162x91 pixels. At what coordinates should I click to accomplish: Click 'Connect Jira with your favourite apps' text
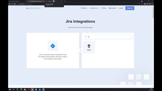80,27
